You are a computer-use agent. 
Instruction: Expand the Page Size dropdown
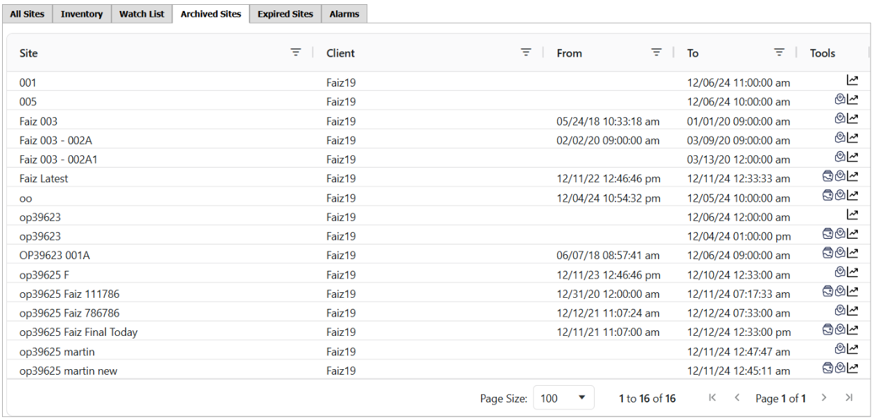click(x=563, y=398)
